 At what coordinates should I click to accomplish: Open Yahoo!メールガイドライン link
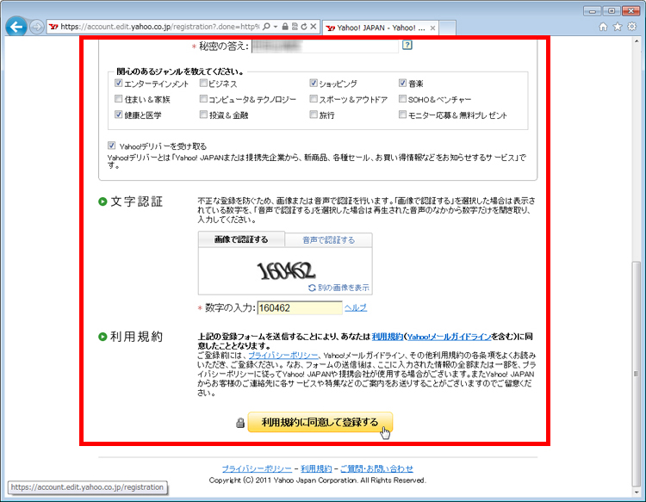(449, 337)
